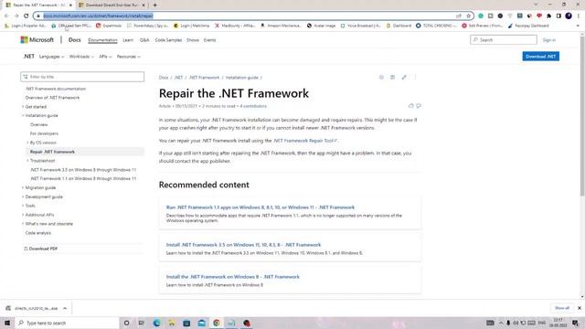Open File Explorer from the taskbar
Screen dimensions: 585x329
(x=172, y=323)
